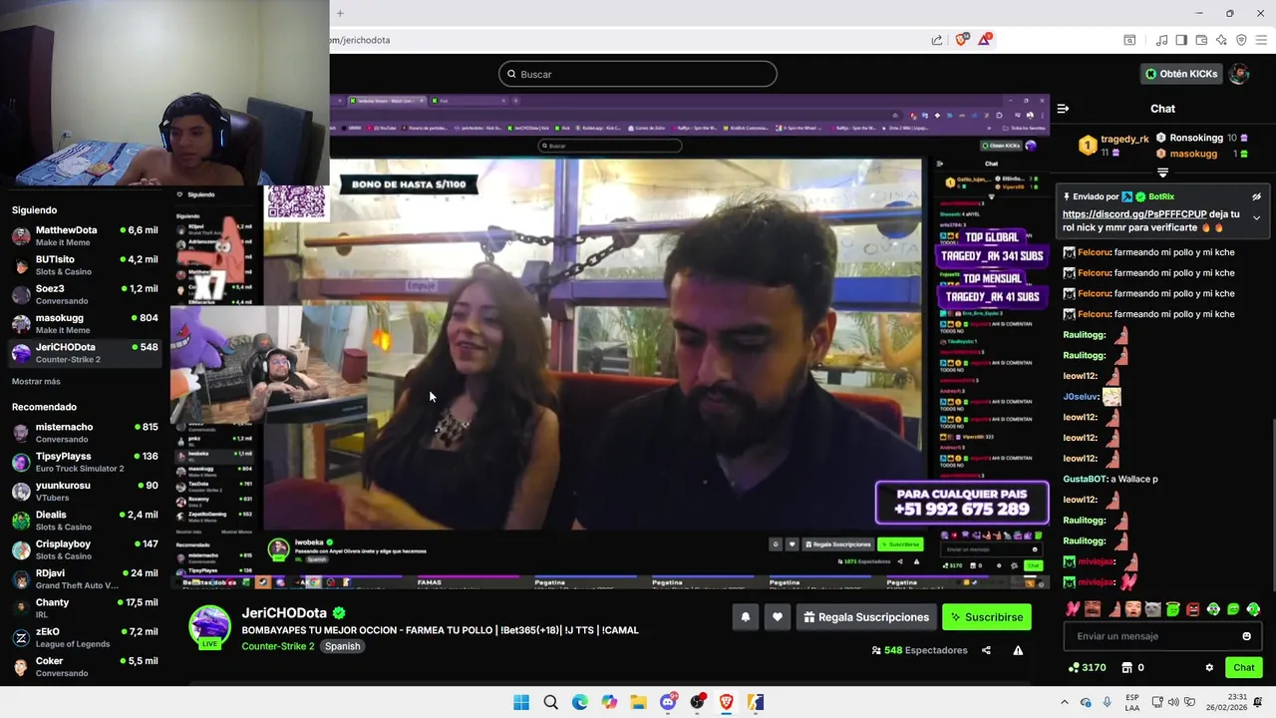Click the Spanish language tag
Screen dimensions: 1276x718
342,646
